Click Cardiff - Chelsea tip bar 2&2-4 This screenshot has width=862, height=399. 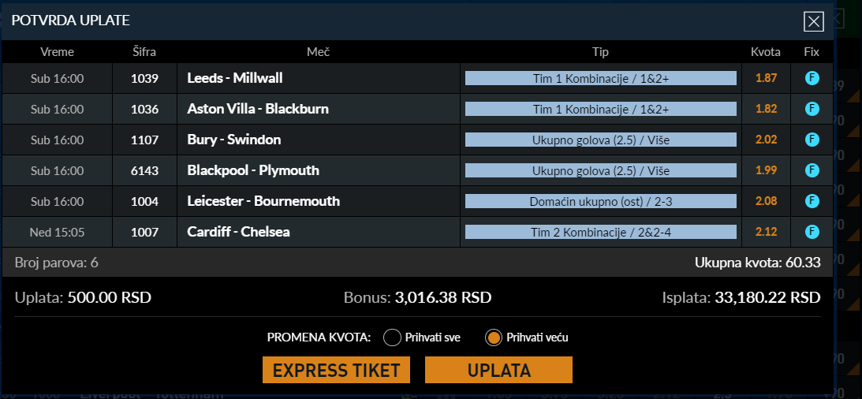[x=601, y=232]
